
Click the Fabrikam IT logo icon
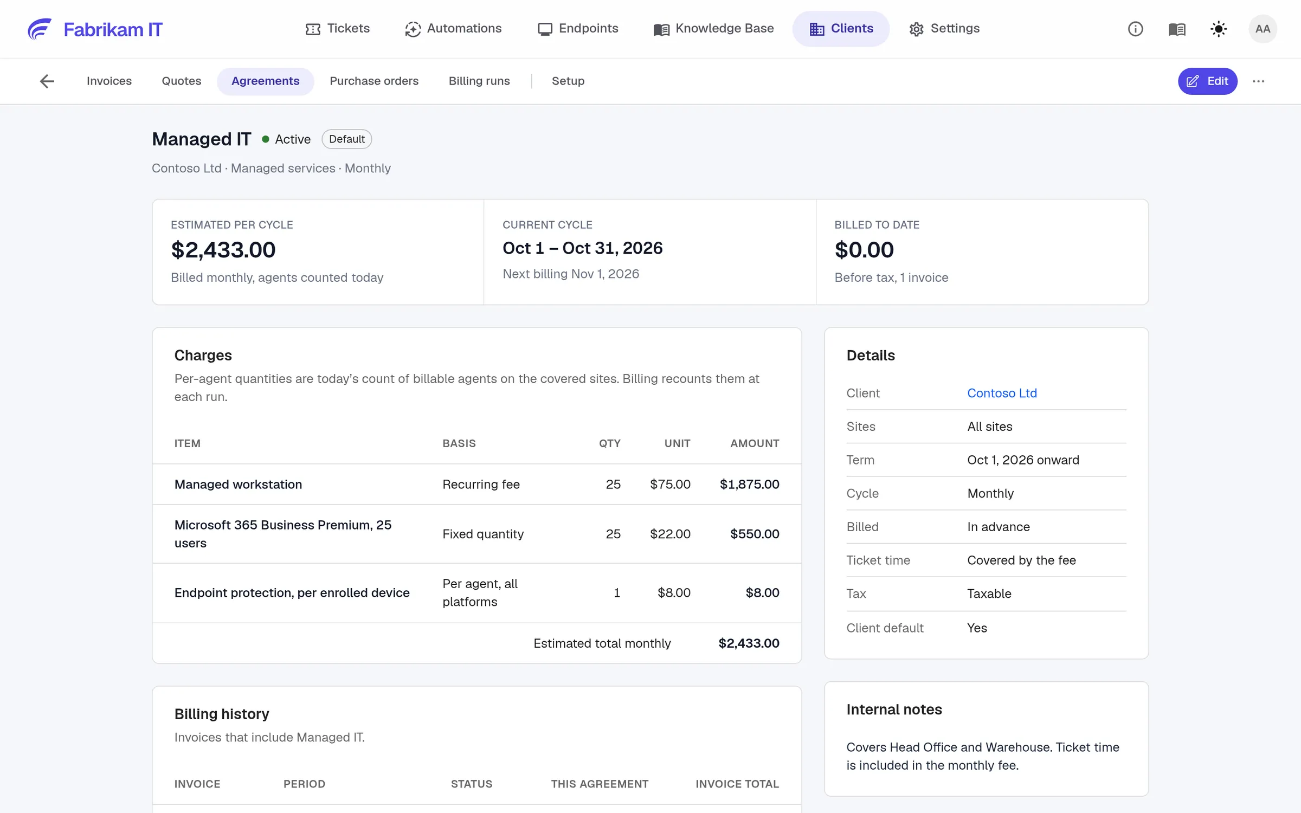(40, 29)
